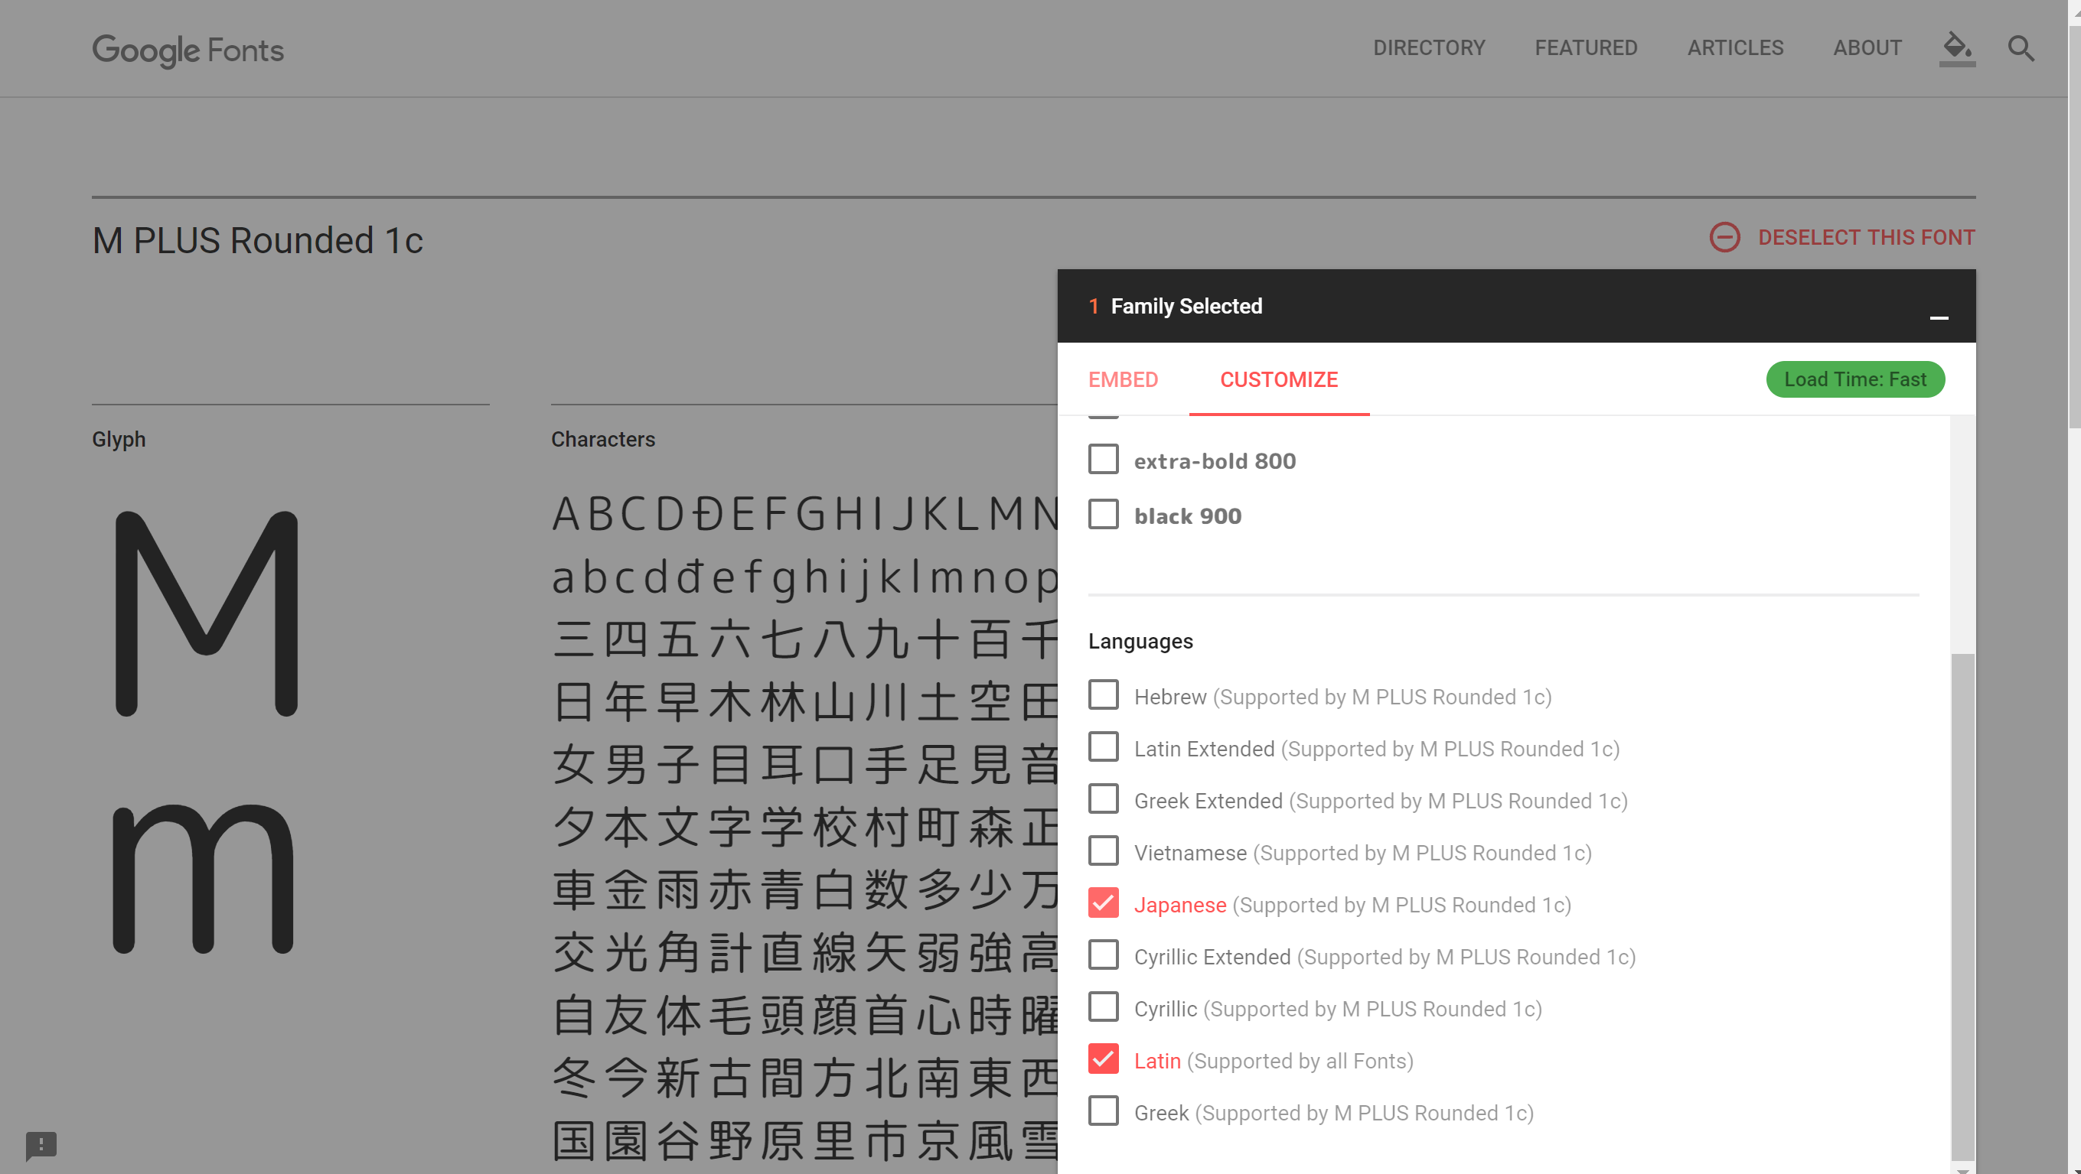The image size is (2081, 1174).
Task: Enable the extra-bold 800 font weight
Action: pyautogui.click(x=1103, y=460)
